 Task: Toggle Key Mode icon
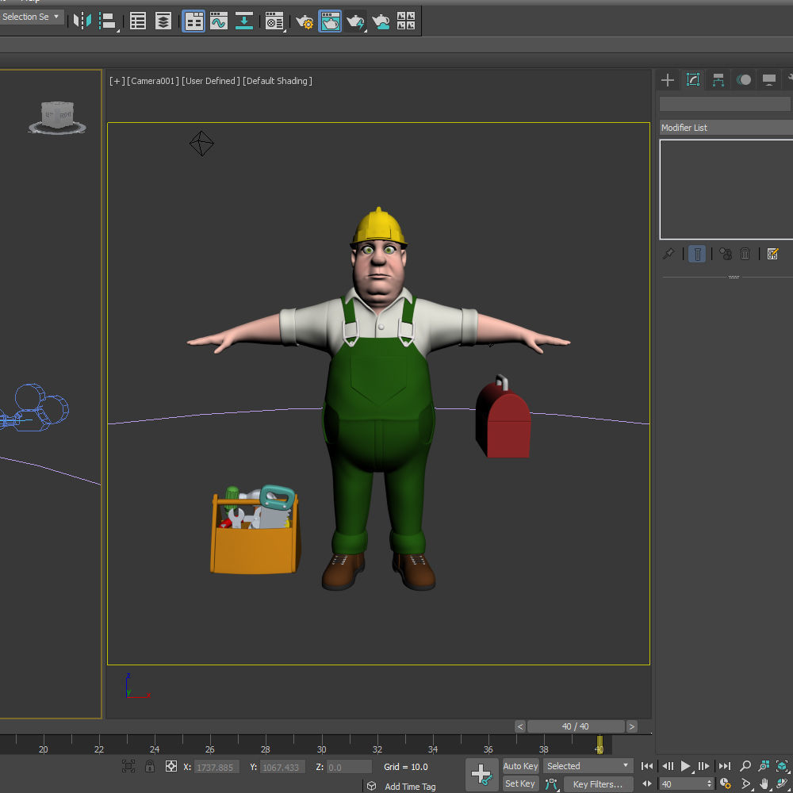pyautogui.click(x=647, y=784)
